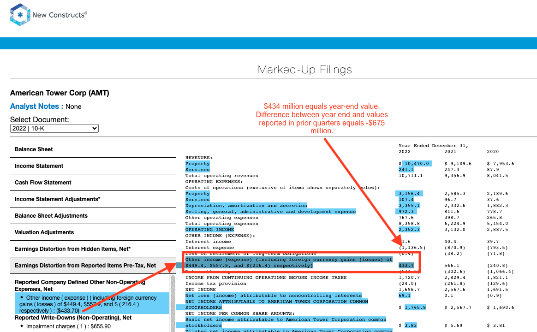Click the highlighted 1,765.8 net income value

coord(415,308)
